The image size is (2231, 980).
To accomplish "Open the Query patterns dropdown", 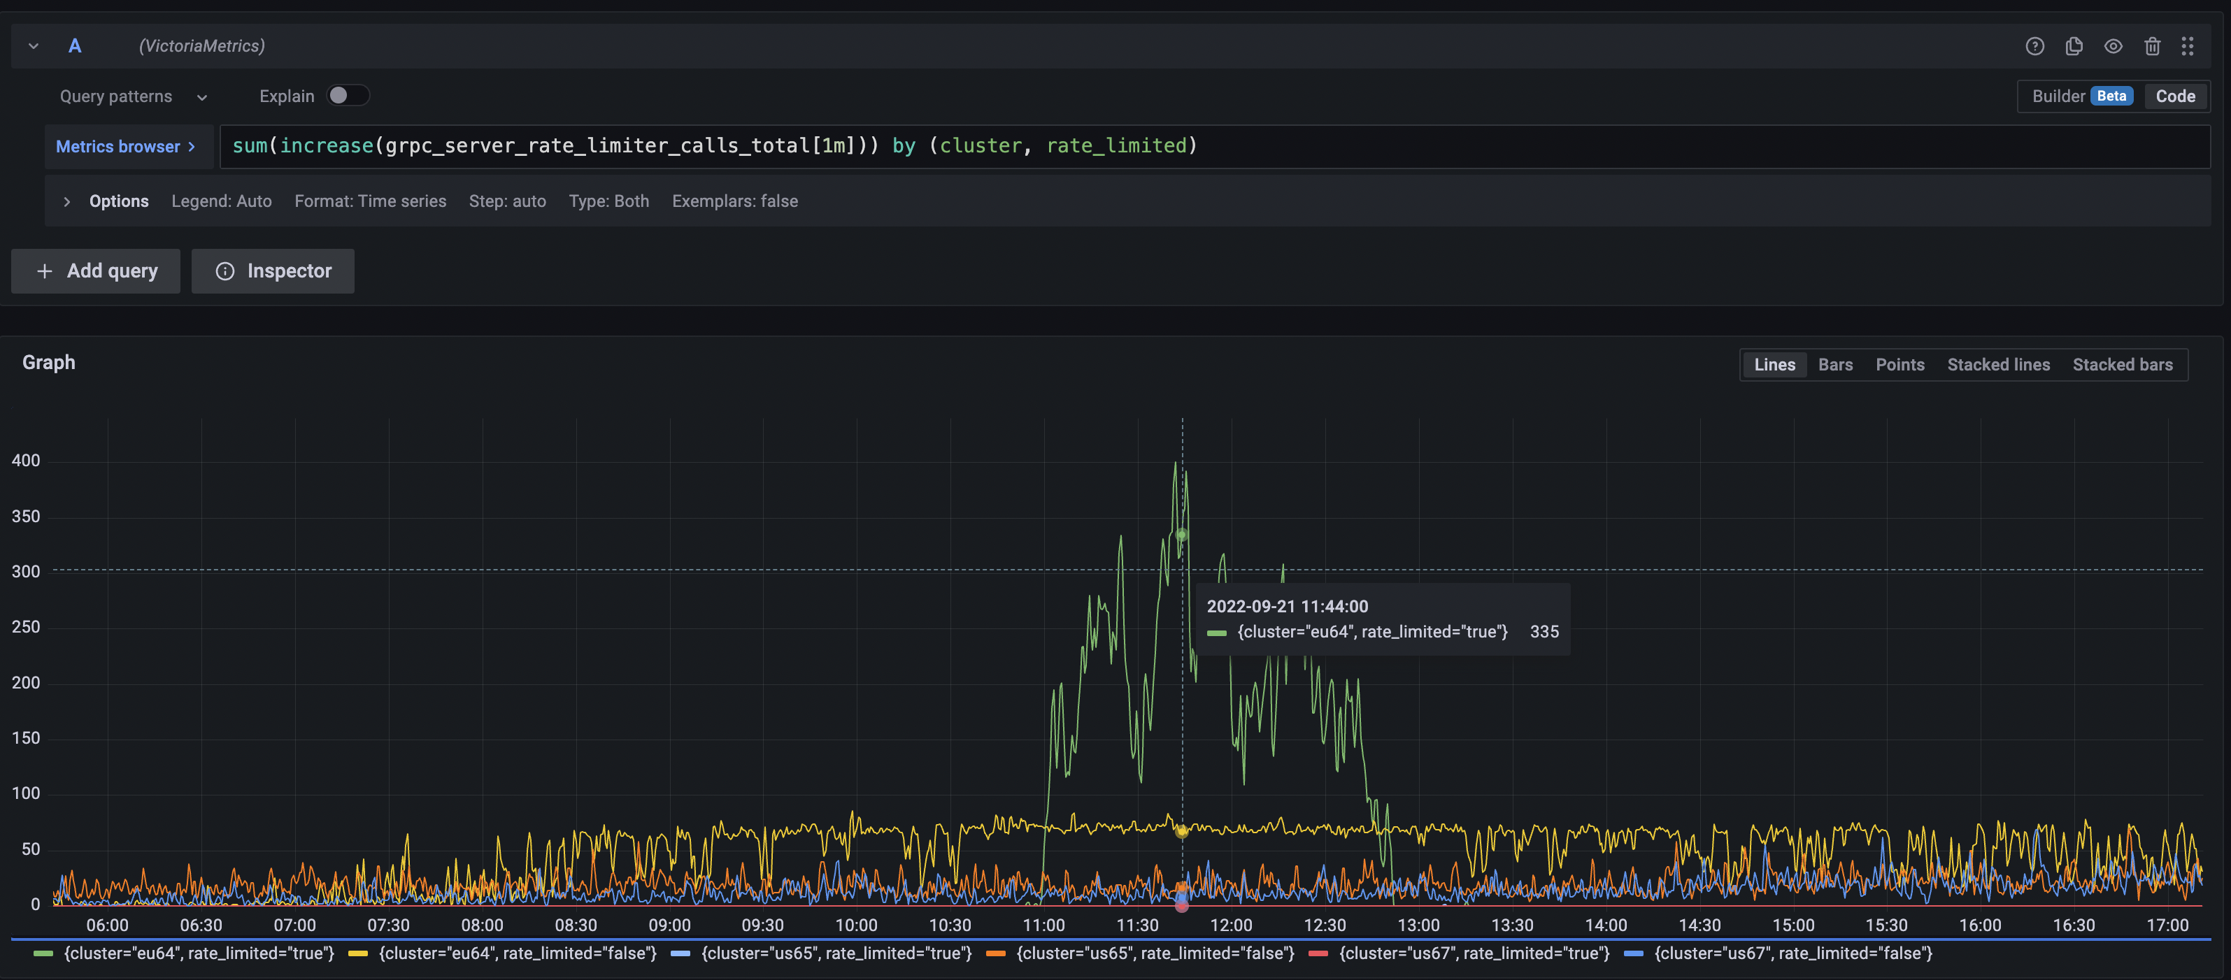I will (131, 96).
